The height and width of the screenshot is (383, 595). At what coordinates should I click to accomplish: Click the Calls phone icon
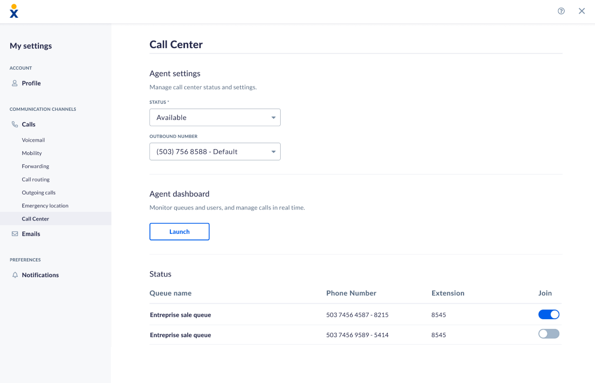[x=15, y=124]
